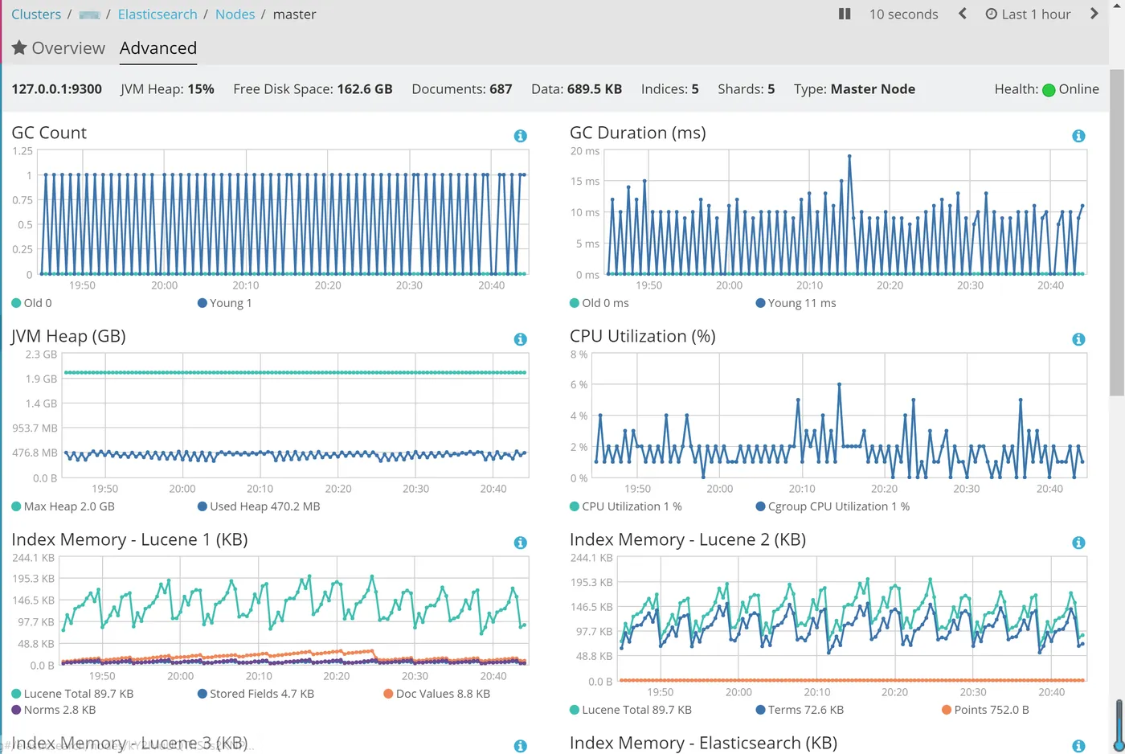Viewport: 1125px width, 754px height.
Task: Toggle Lucene Total legend in Lucene 2 chart
Action: click(x=630, y=710)
